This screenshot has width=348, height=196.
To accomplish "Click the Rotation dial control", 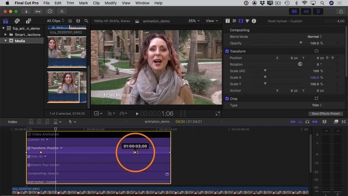I will [300, 64].
